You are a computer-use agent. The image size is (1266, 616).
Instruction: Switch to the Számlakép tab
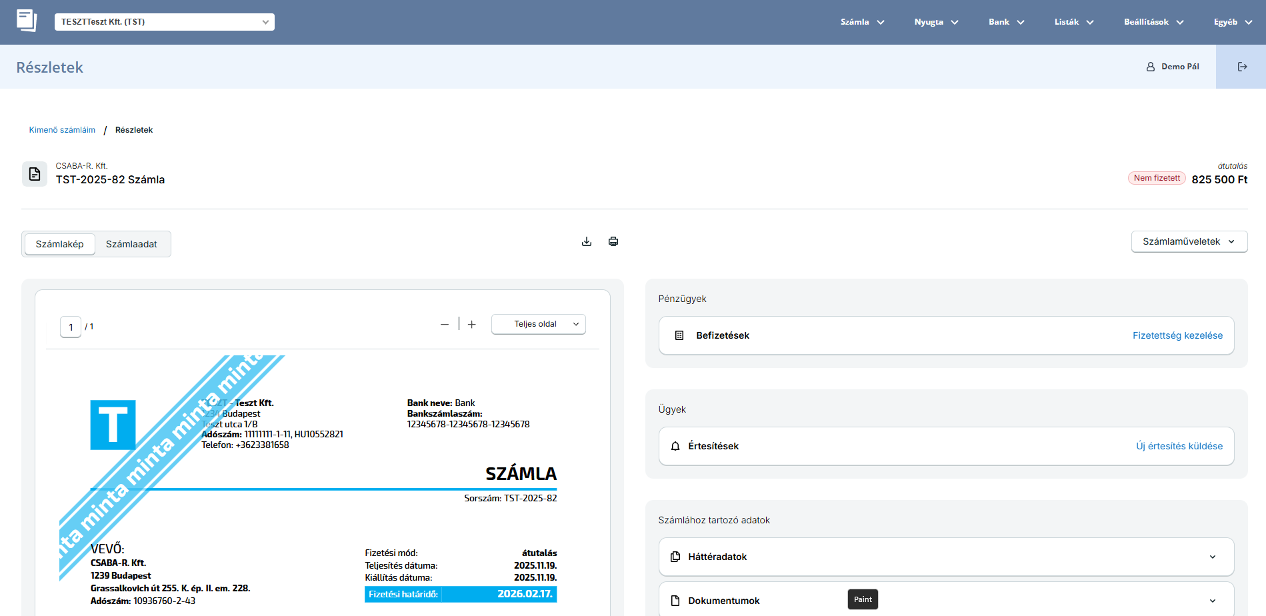(x=60, y=244)
